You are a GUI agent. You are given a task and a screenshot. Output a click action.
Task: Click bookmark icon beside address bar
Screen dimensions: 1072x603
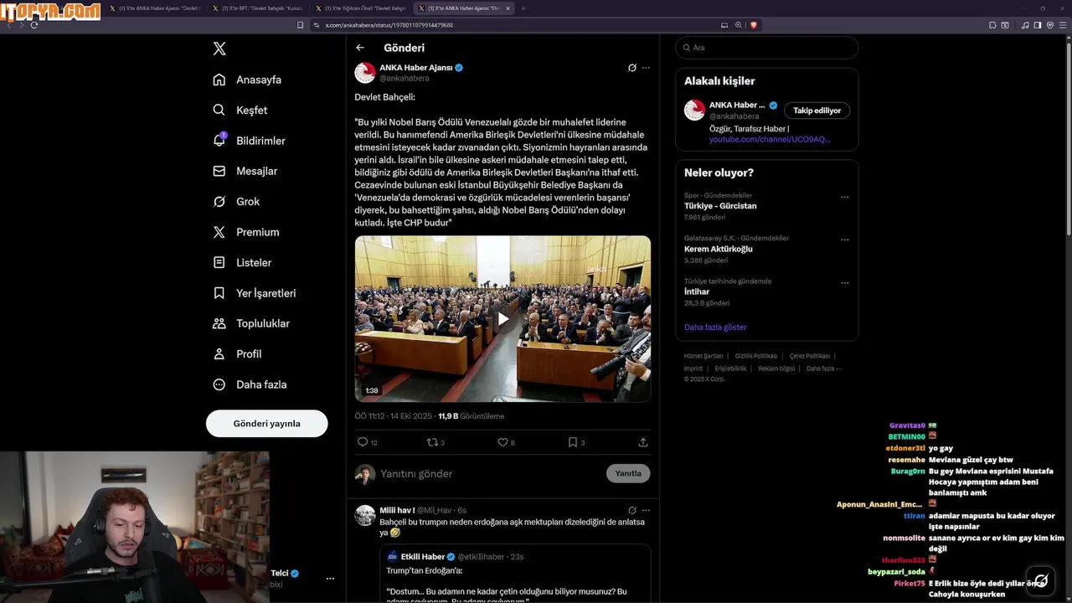(x=300, y=25)
